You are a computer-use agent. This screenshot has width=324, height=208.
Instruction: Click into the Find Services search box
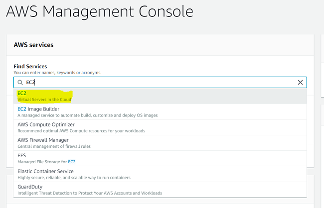pos(160,82)
